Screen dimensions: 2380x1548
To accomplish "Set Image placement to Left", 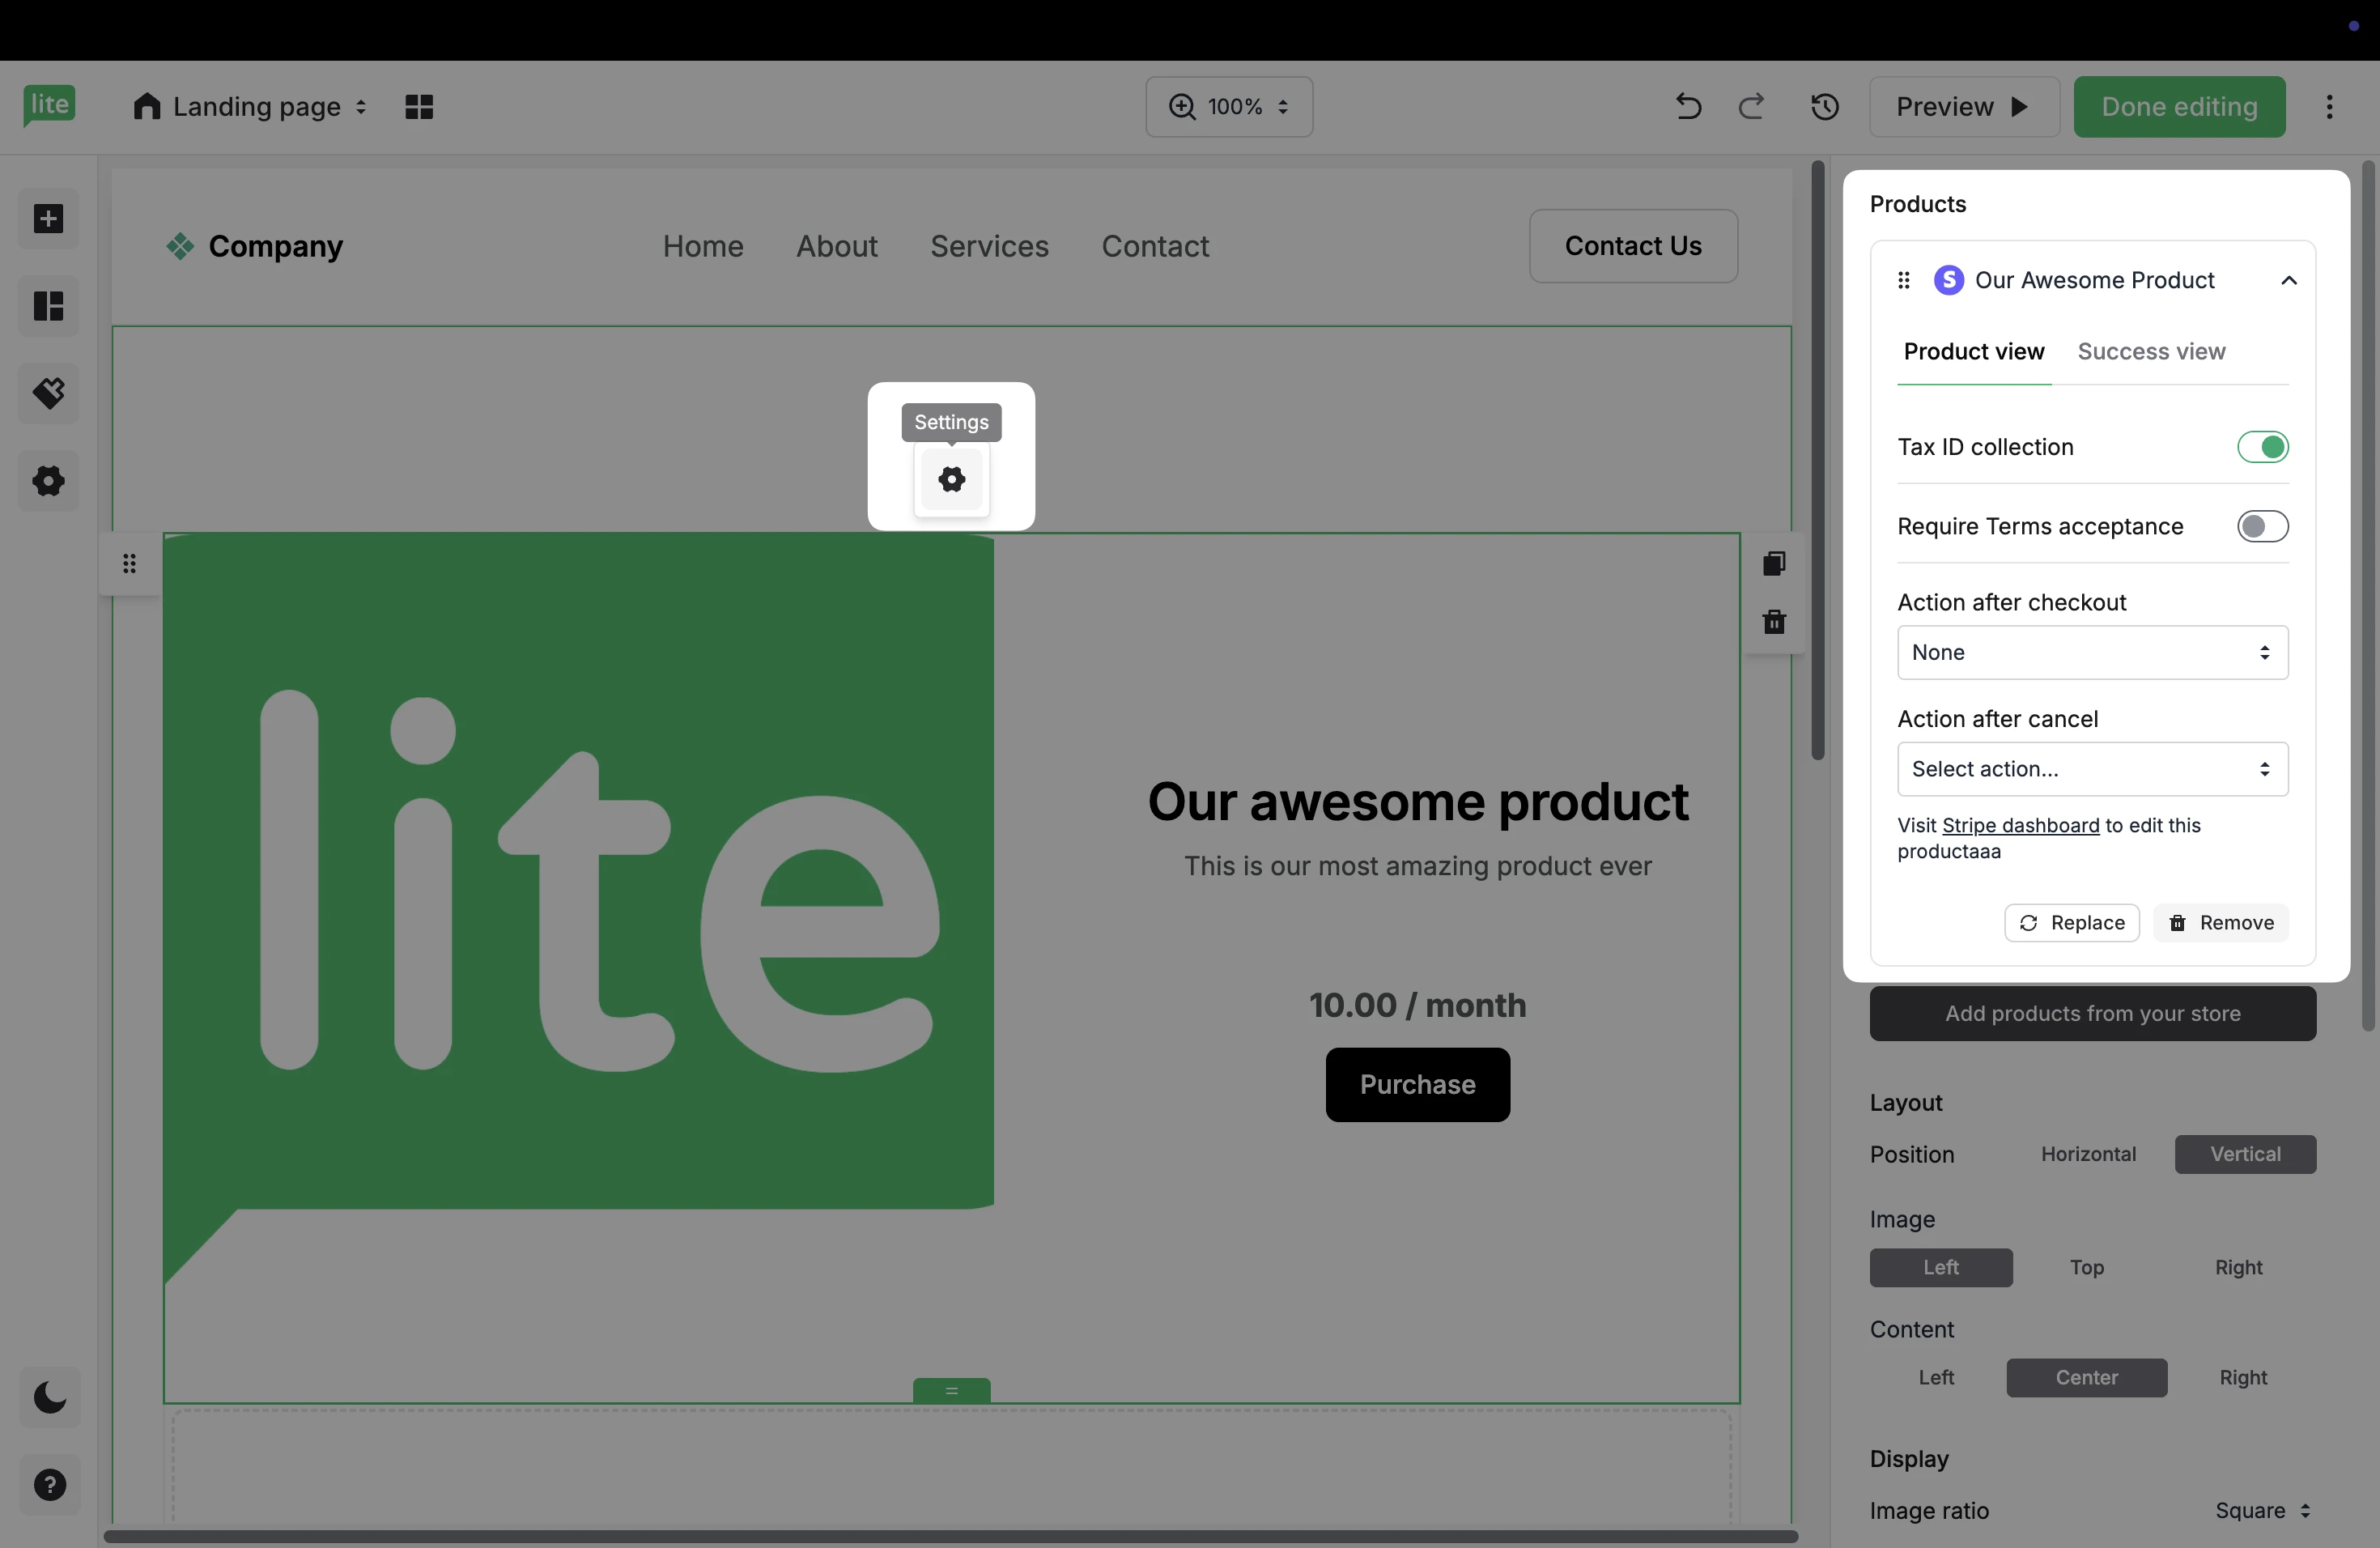I will coord(1941,1267).
